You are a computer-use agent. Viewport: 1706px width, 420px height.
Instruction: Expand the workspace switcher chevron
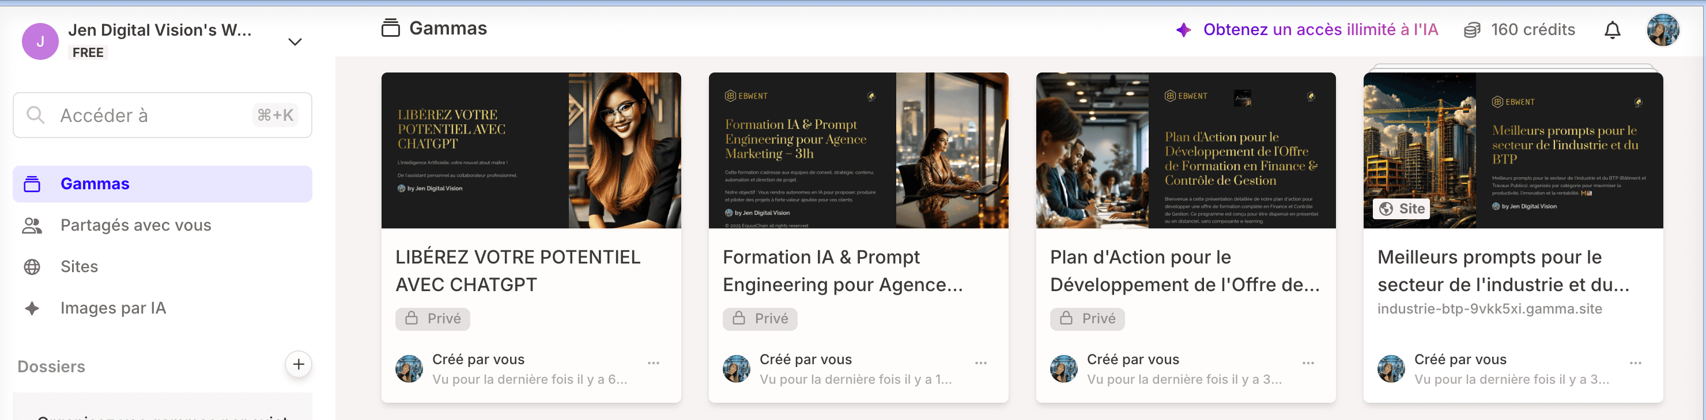(295, 41)
